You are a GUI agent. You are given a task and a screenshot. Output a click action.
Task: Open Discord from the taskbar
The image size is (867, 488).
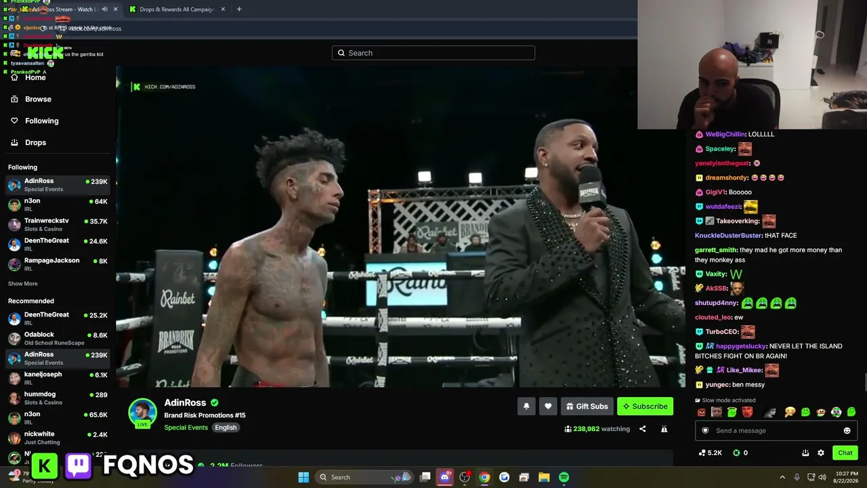click(x=445, y=477)
